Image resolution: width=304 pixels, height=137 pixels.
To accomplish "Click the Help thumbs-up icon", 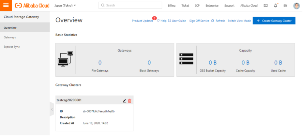I will pos(159,21).
